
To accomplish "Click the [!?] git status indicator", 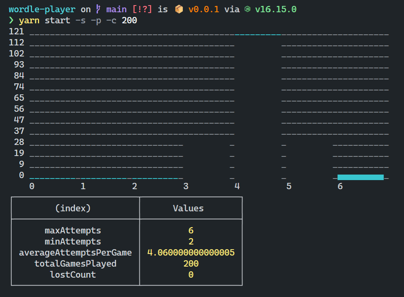I will click(x=142, y=9).
